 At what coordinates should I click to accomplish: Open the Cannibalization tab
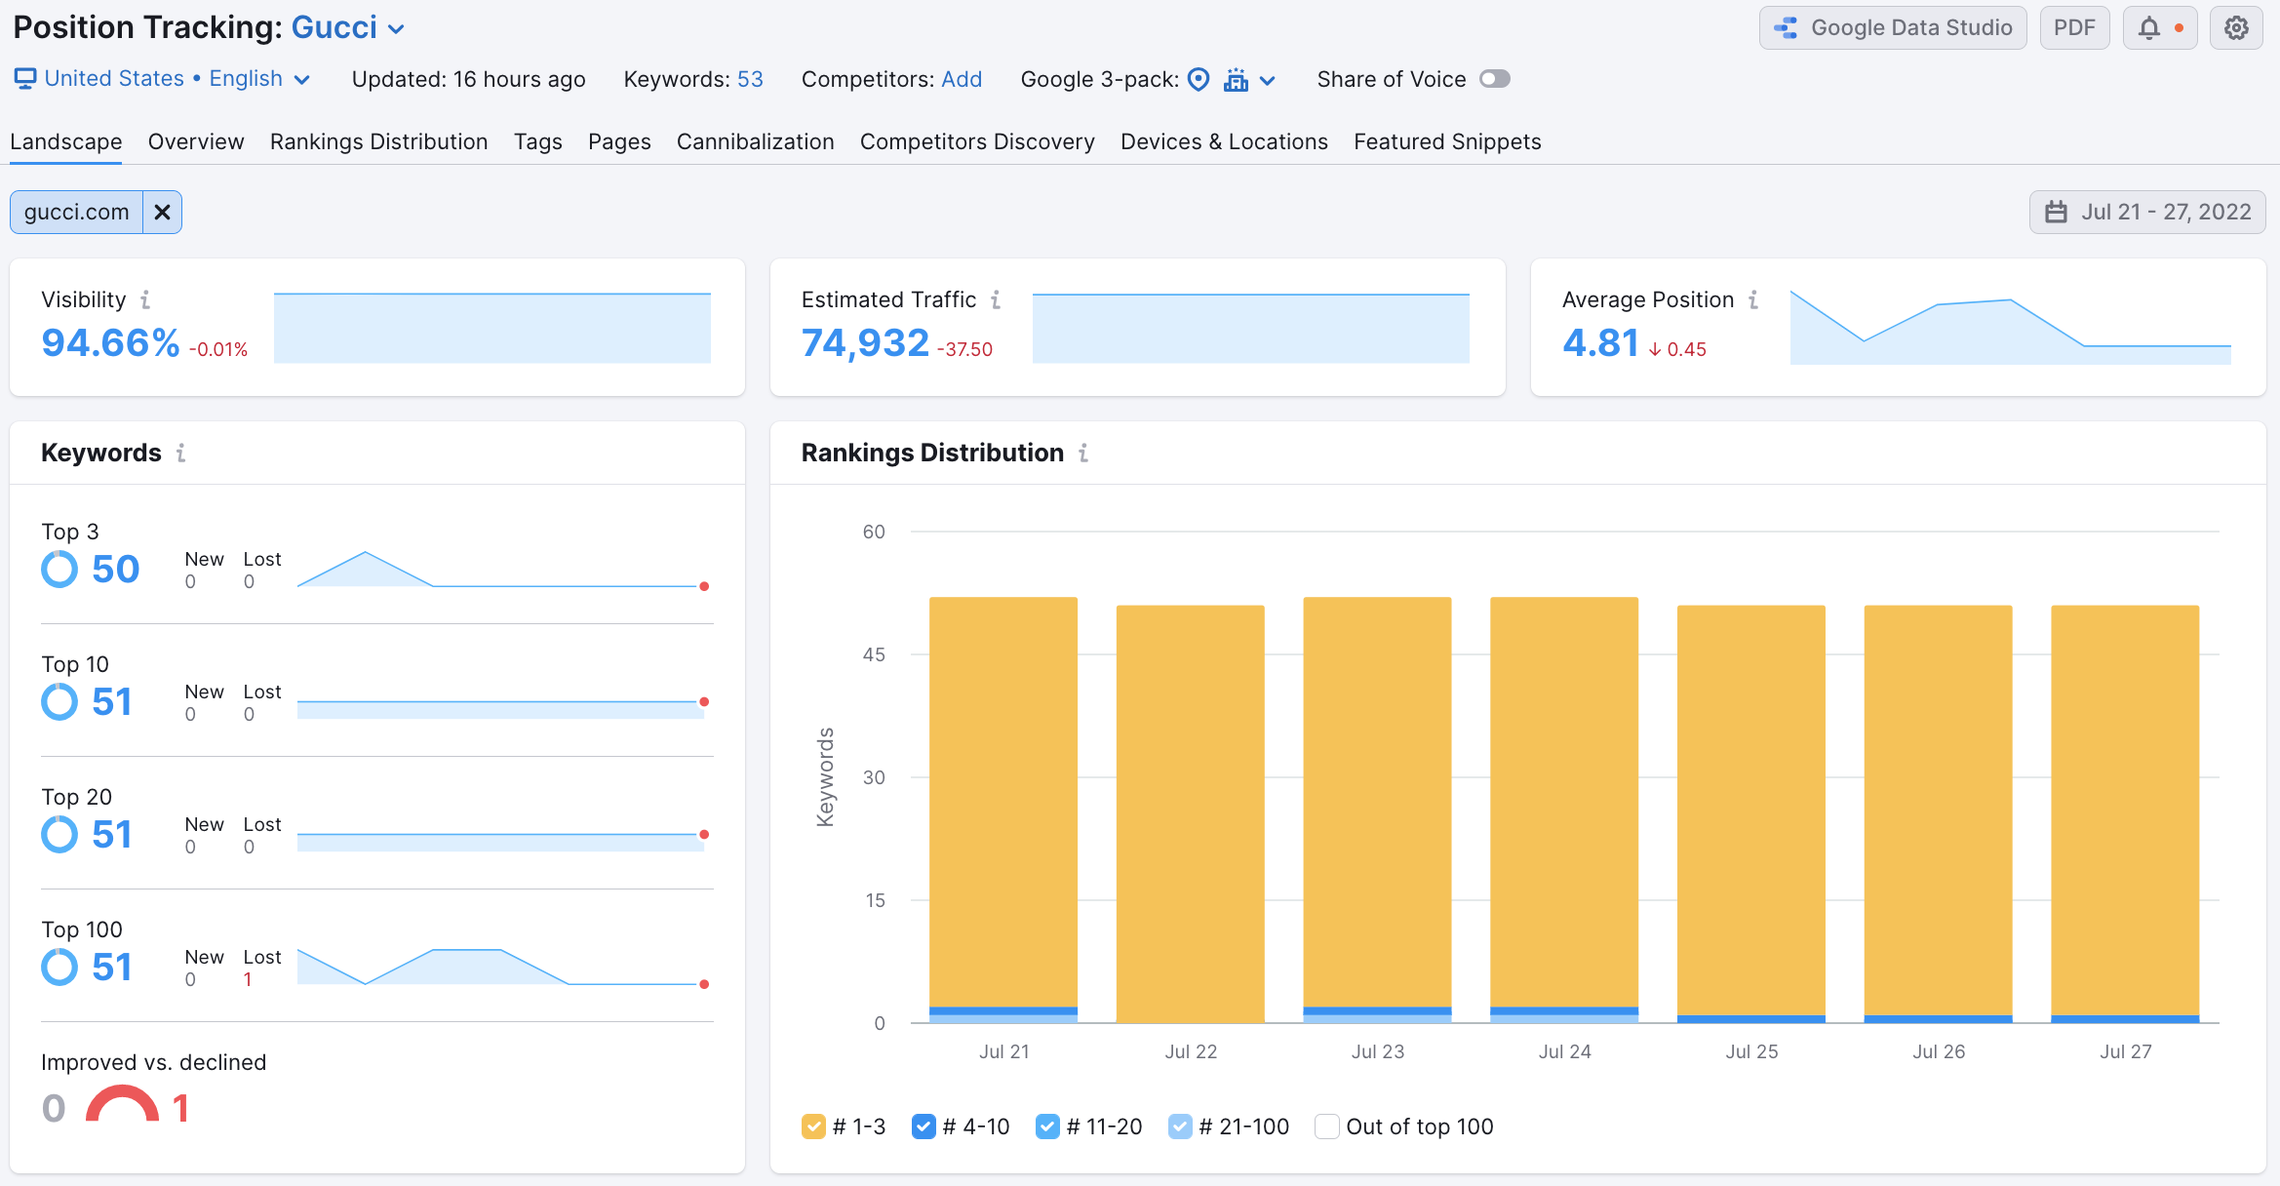(x=755, y=141)
